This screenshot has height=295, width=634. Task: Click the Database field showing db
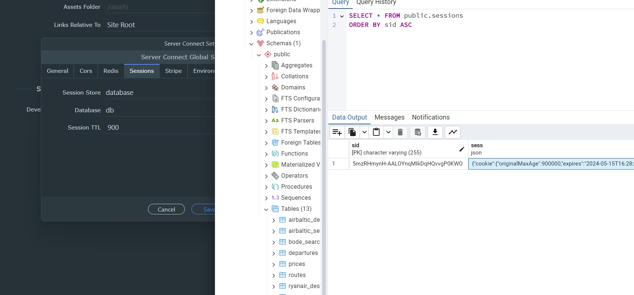coord(160,110)
